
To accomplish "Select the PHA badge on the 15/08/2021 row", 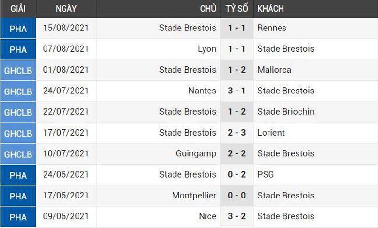I will [x=18, y=28].
